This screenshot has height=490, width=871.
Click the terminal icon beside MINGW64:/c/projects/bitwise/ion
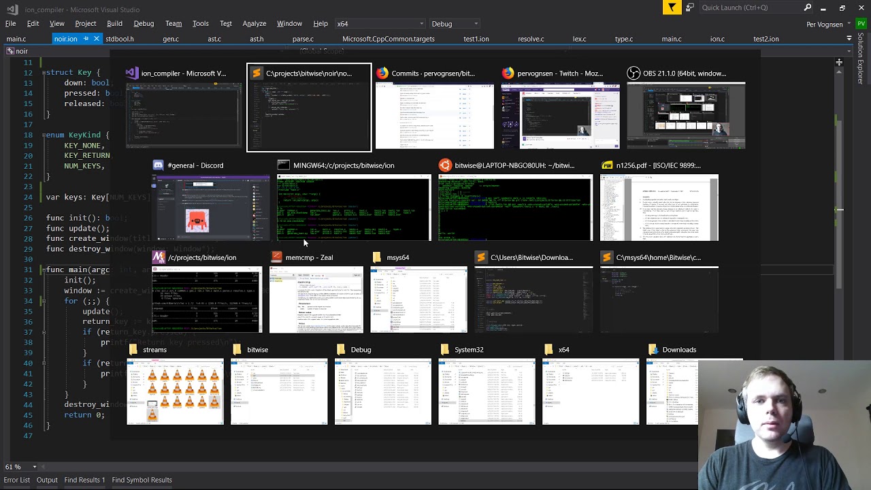pyautogui.click(x=284, y=165)
